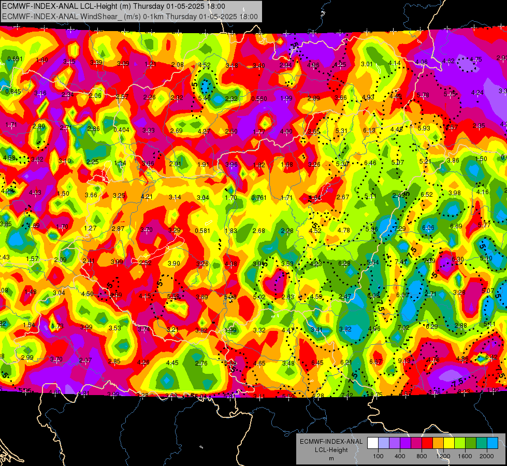The height and width of the screenshot is (466, 507).
Task: Click the red legend swatch
Action: (x=427, y=443)
